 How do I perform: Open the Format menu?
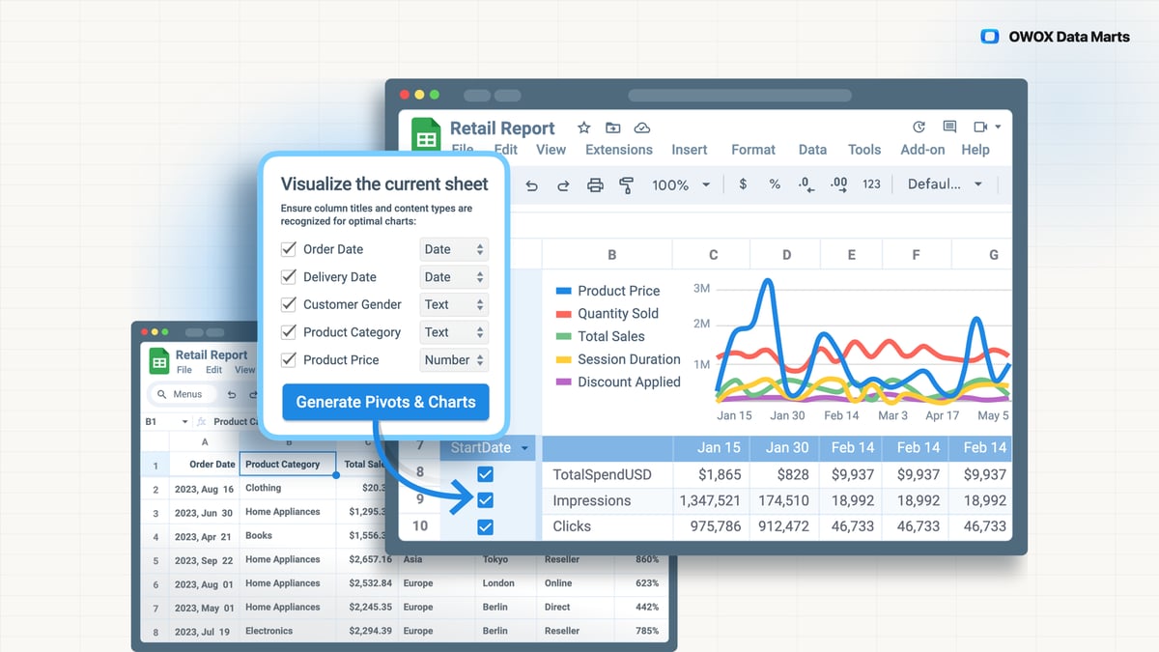[753, 150]
